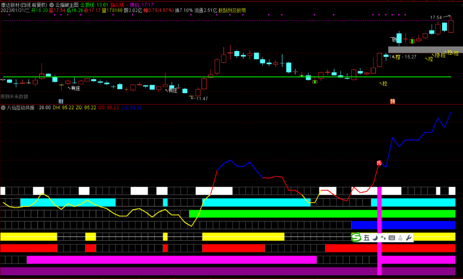Click the orange 额 marker under the chart
Image resolution: width=463 pixels, height=279 pixels.
click(392, 101)
